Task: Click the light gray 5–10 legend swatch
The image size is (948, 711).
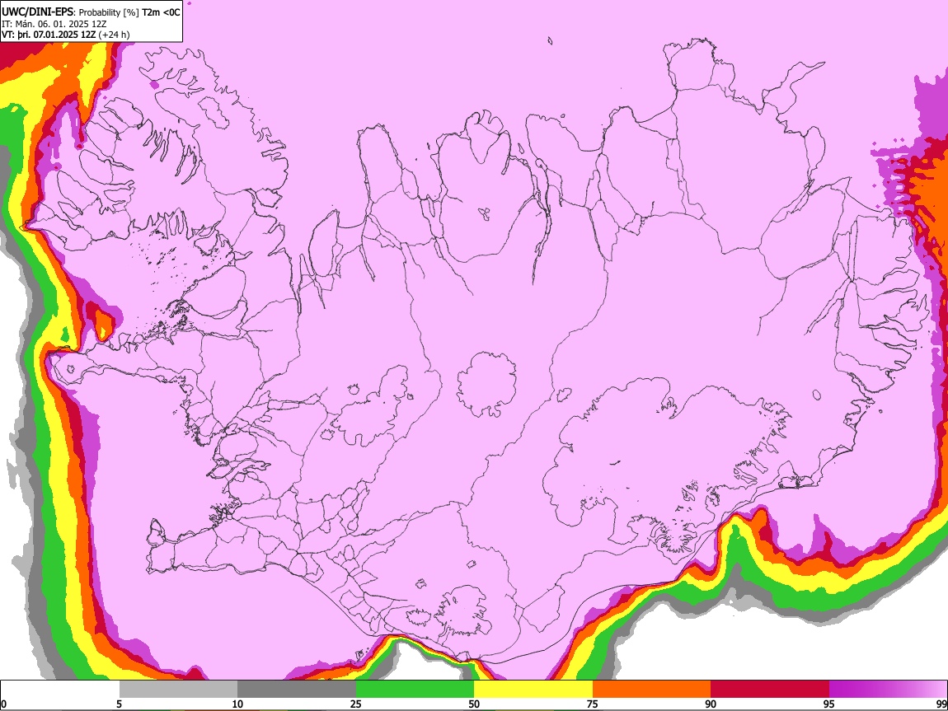Action: pyautogui.click(x=178, y=689)
